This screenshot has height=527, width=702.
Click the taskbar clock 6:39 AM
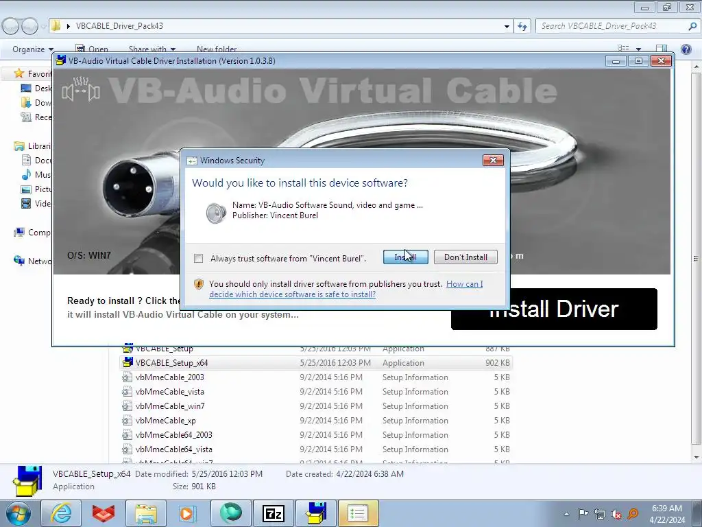[667, 508]
